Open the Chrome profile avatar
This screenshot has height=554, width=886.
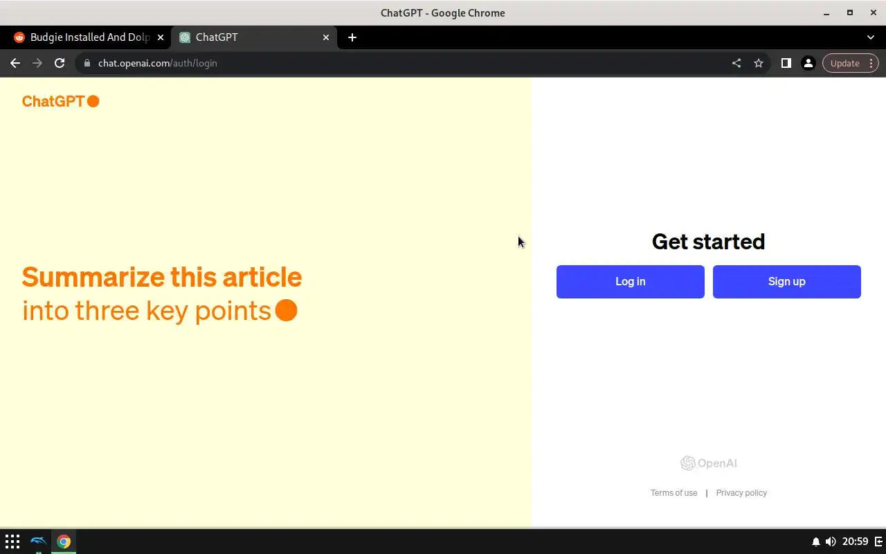808,63
